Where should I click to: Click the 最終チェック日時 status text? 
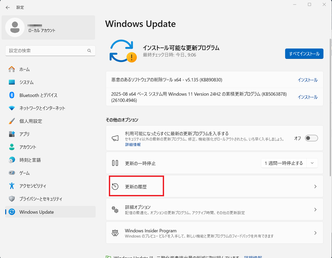[x=169, y=55]
